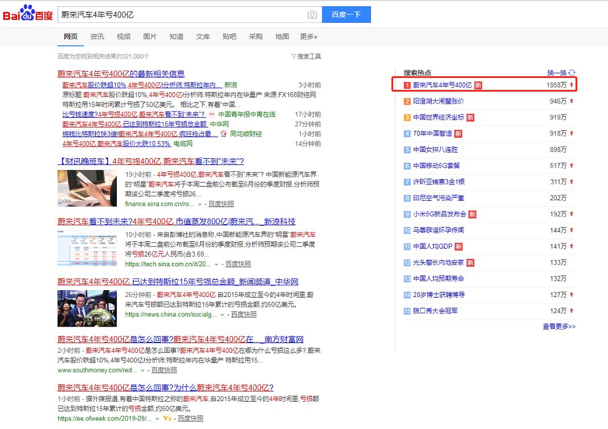Click hand-holding-phone result thumbnail
Screen dimensions: 608x429
coord(87,188)
